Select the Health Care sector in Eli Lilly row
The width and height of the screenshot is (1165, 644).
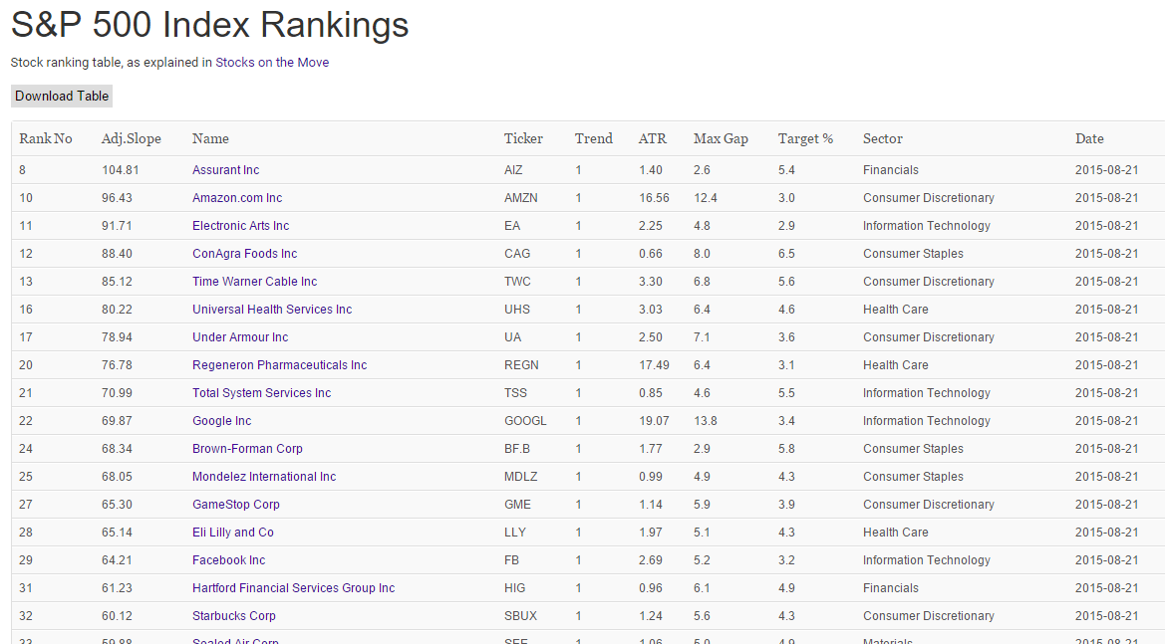[895, 532]
